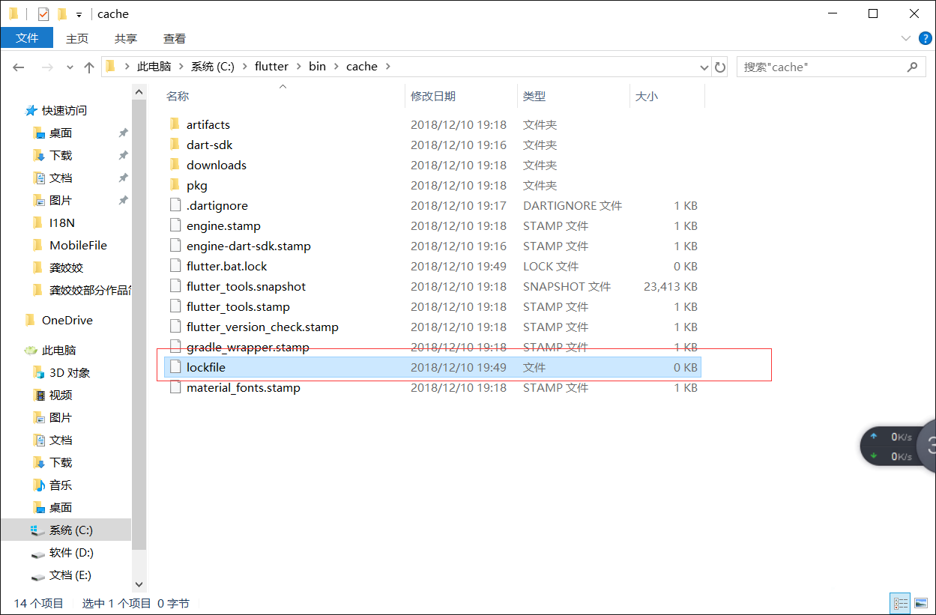This screenshot has height=615, width=936.
Task: Open the 软件 (D:) drive
Action: click(71, 553)
